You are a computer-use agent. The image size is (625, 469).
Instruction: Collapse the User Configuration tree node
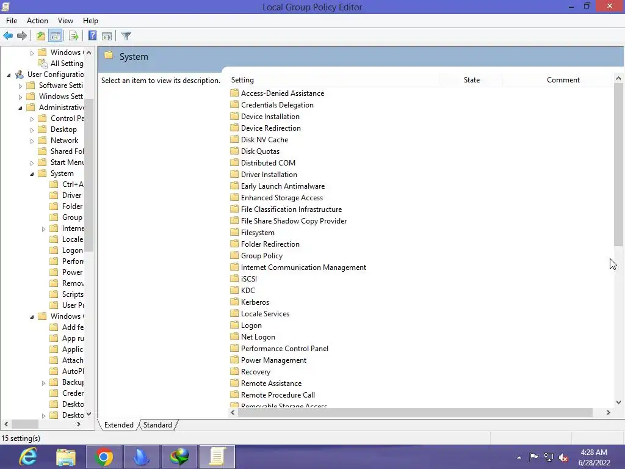click(9, 75)
